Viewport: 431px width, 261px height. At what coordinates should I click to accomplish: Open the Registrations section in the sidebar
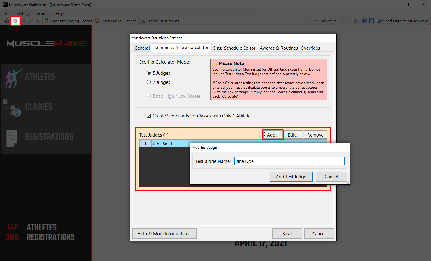tap(49, 137)
